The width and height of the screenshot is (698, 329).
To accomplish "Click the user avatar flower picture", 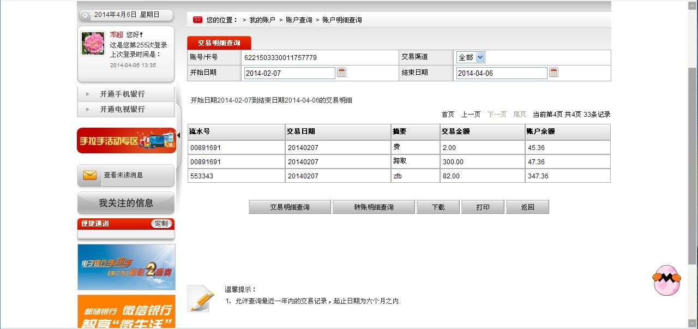I will (93, 43).
